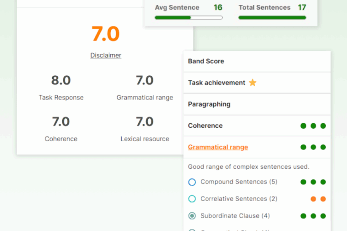Select the Correlative Sentences (2) radio

pyautogui.click(x=192, y=199)
